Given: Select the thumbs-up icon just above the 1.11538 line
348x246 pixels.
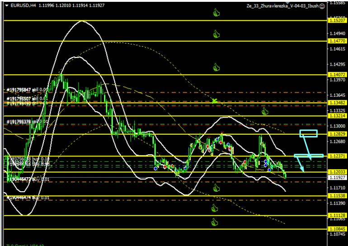Looking at the screenshot, I should [x=216, y=188].
